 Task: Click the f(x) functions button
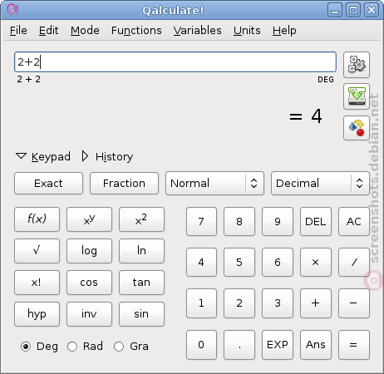pos(37,219)
